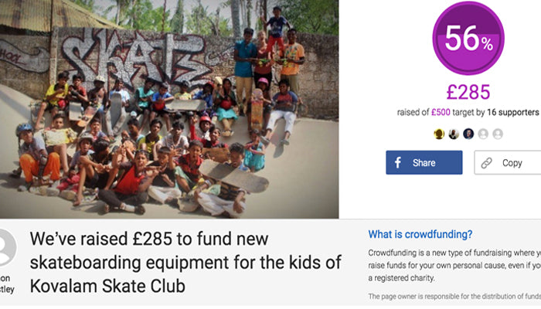Click the 16 supporters text
This screenshot has height=309, width=541.
point(512,113)
